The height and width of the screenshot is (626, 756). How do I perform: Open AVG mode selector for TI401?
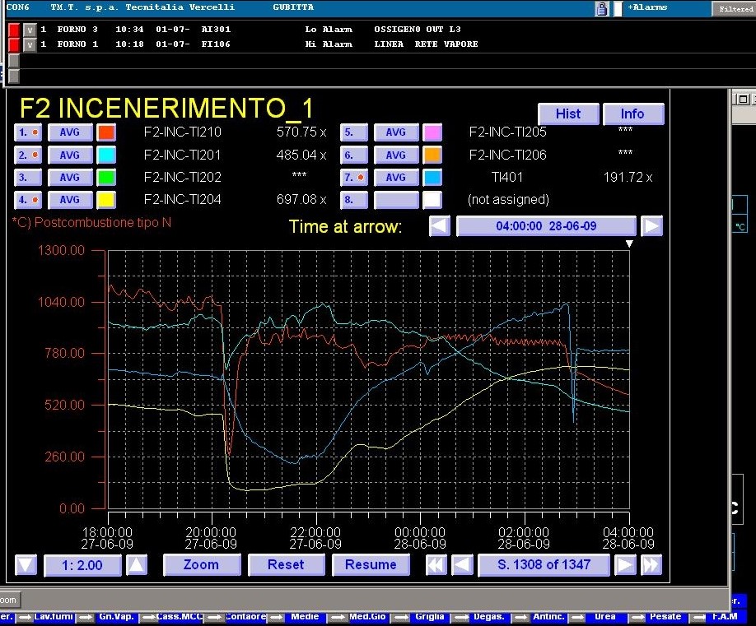tap(396, 177)
